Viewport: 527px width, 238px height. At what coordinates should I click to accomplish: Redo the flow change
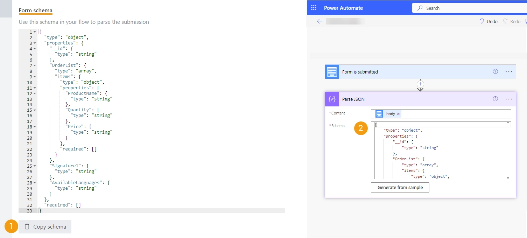coord(512,21)
